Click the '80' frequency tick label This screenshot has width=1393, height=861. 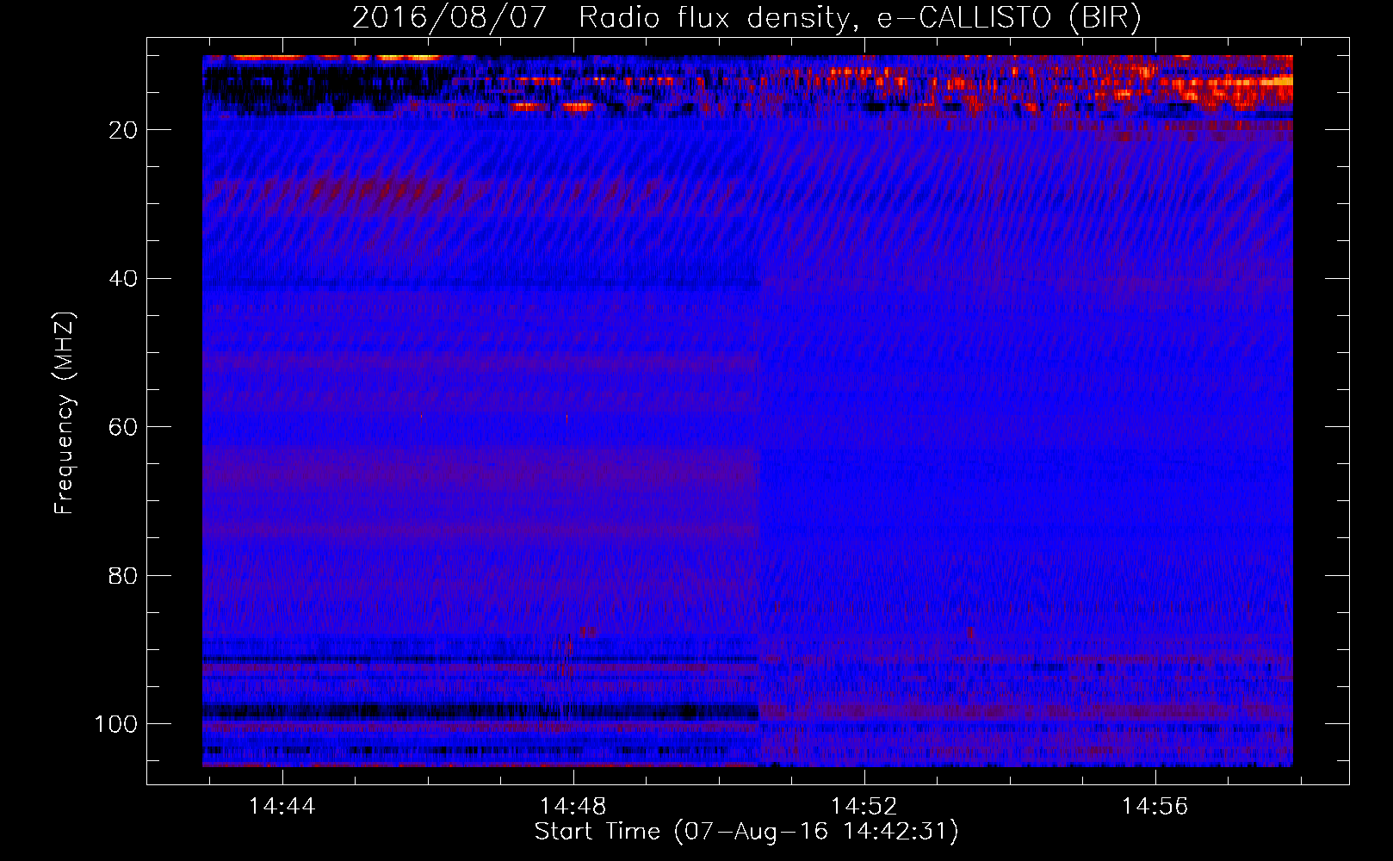point(123,576)
